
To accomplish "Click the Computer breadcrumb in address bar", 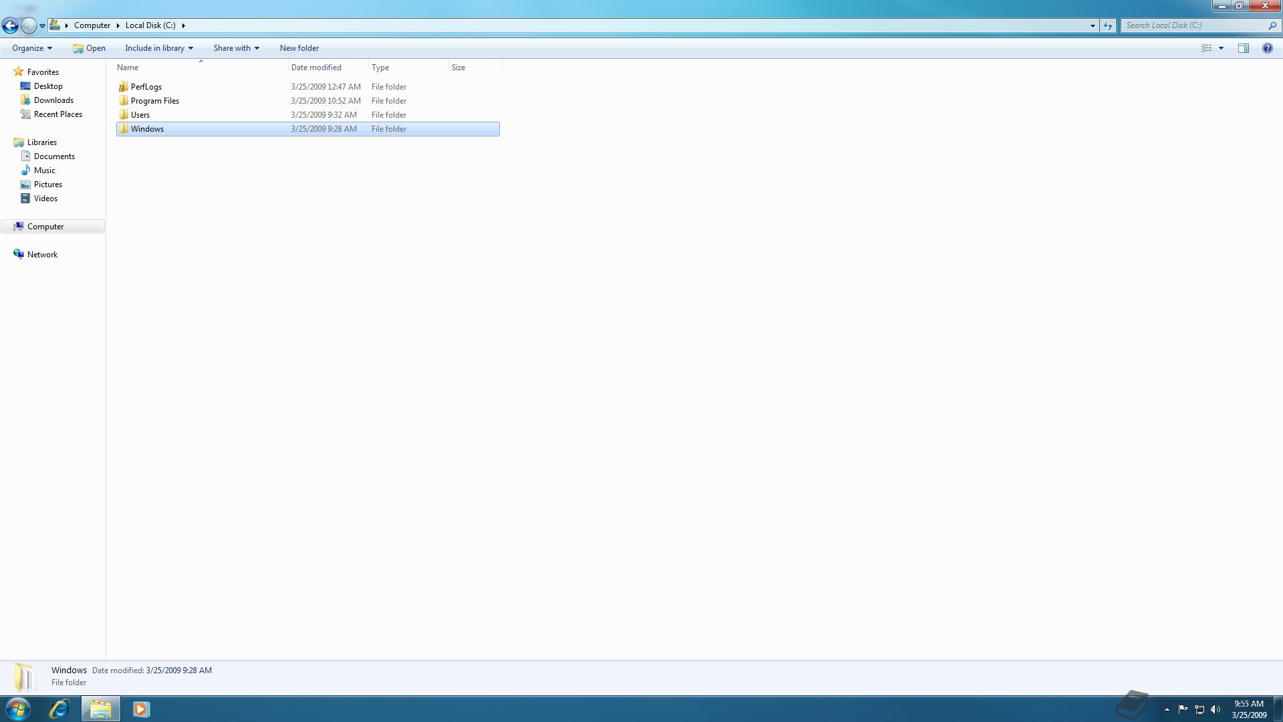I will (92, 25).
